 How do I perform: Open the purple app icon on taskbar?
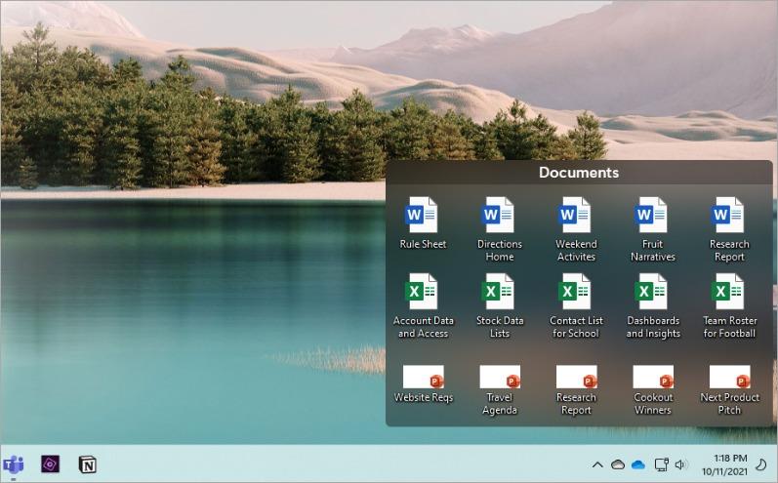click(x=50, y=464)
